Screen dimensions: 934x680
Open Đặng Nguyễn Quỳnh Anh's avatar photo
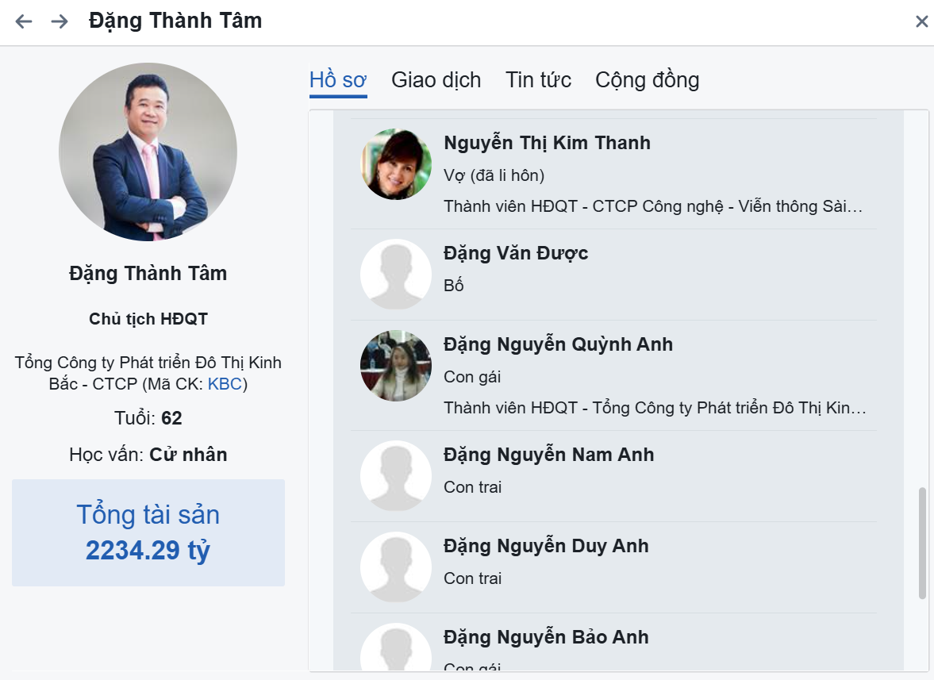coord(396,366)
